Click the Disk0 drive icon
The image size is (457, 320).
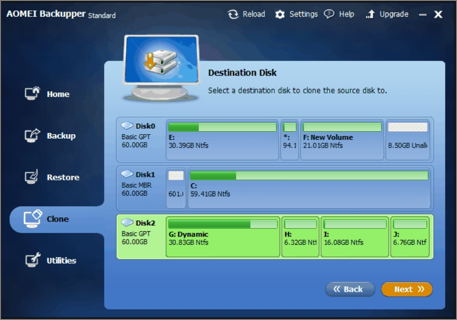(127, 125)
